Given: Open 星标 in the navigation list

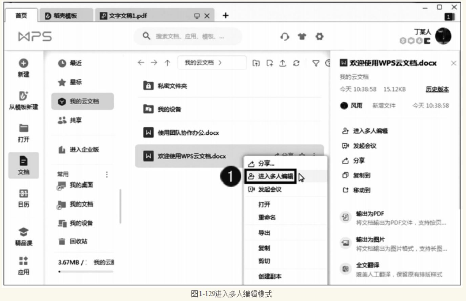Looking at the screenshot, I should 83,82.
